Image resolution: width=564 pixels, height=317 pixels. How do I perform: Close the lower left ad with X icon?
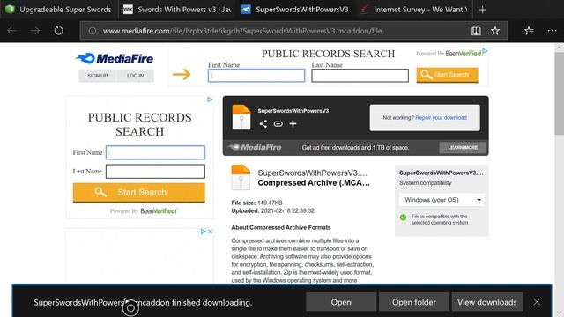click(x=210, y=232)
